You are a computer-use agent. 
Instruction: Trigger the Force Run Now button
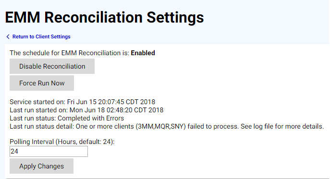pos(42,83)
